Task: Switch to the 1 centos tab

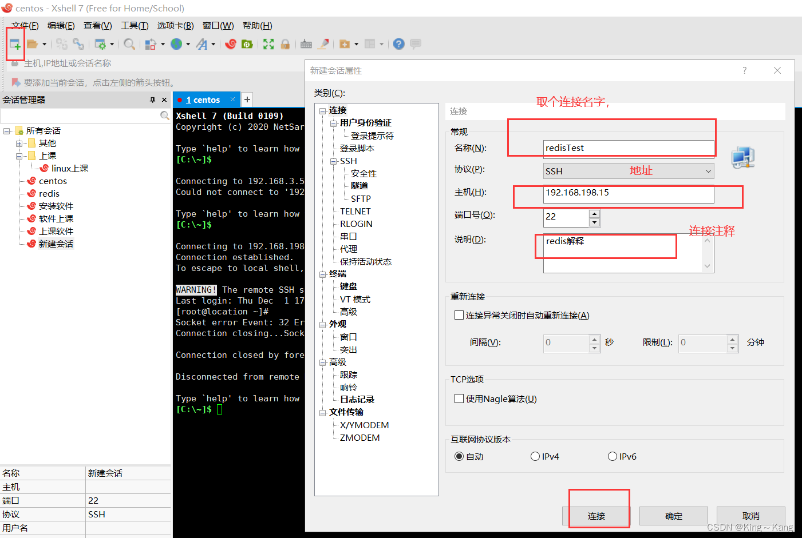Action: pos(206,99)
